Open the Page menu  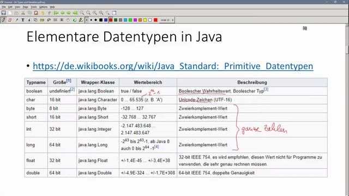click(26, 7)
